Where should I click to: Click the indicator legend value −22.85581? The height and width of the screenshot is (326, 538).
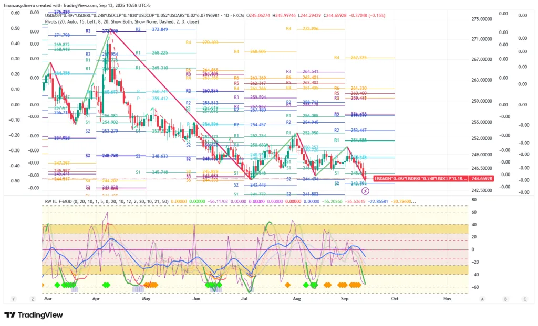(x=378, y=201)
